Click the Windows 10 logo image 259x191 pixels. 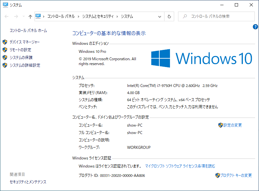(x=202, y=58)
